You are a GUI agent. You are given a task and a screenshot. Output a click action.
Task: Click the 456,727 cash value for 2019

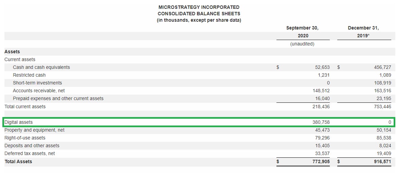[382, 67]
